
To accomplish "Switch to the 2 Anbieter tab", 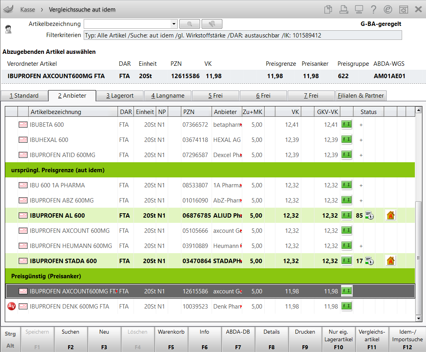I will (x=72, y=96).
